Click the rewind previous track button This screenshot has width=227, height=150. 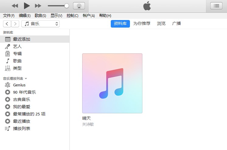pyautogui.click(x=15, y=6)
